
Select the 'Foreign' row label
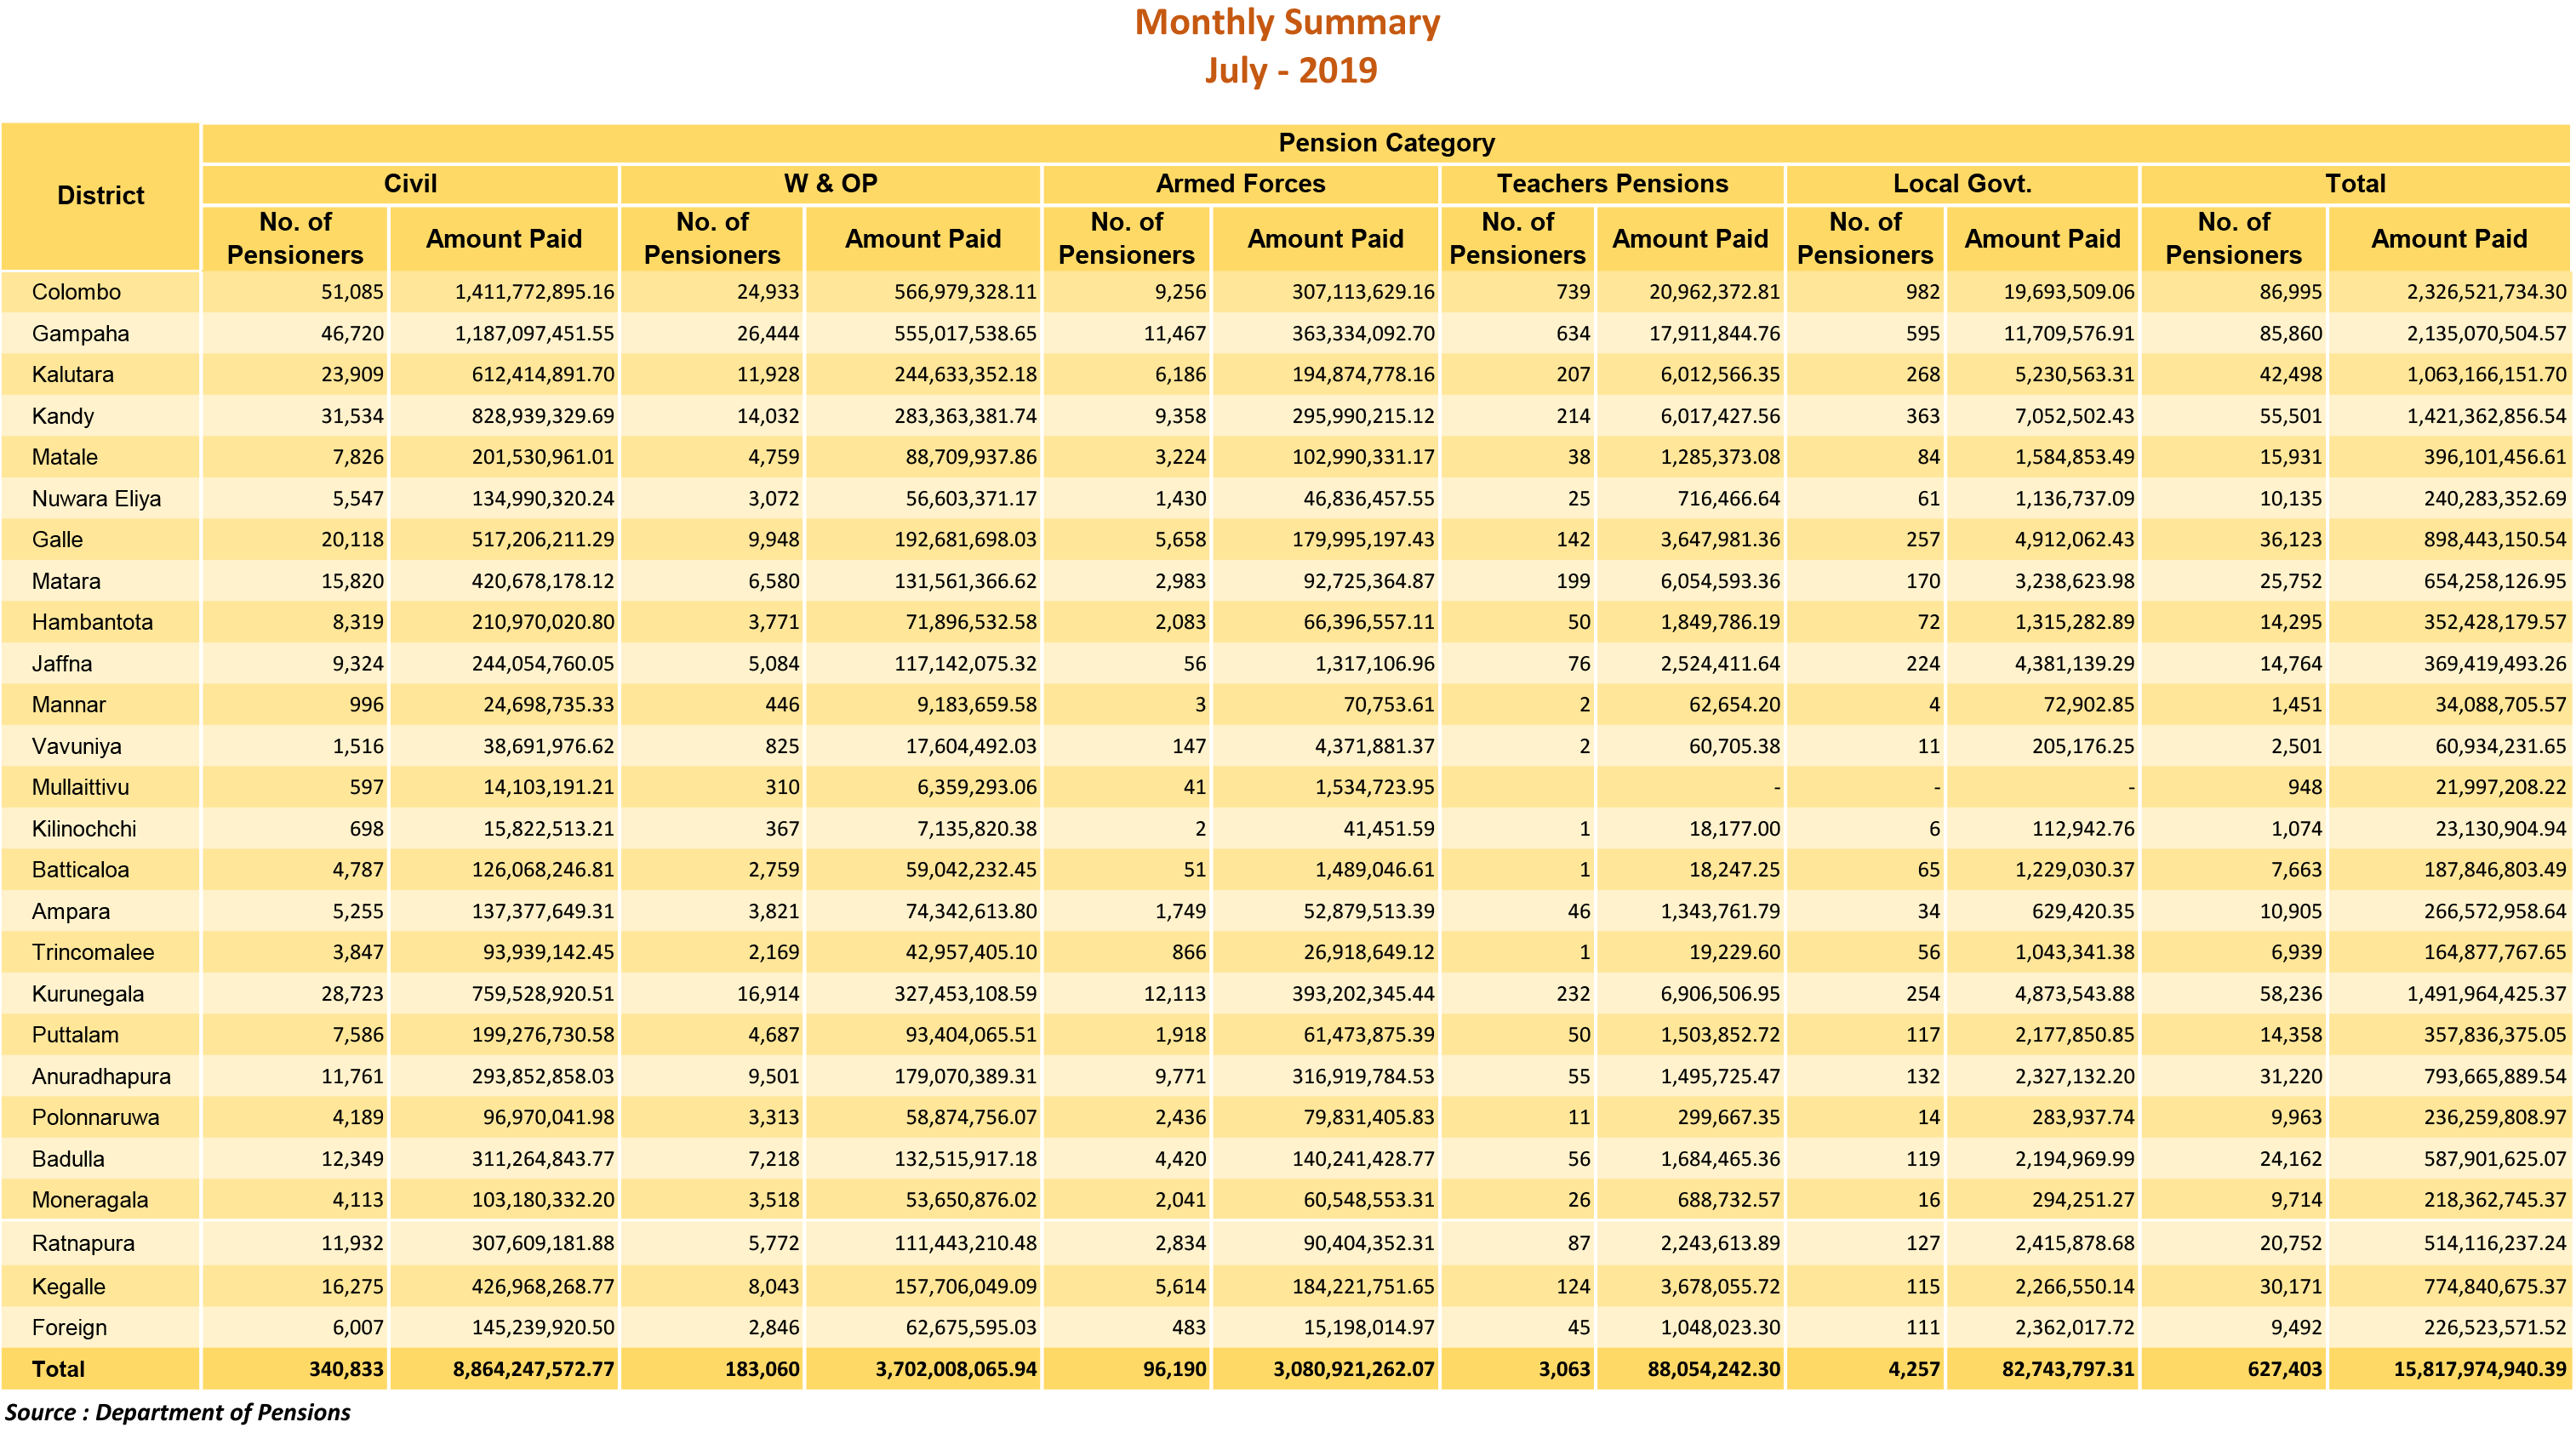pos(69,1328)
